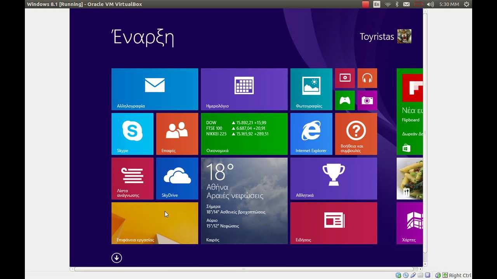Open Λίστα ανάγνωσης reading list tile
This screenshot has width=497, height=279.
tap(132, 178)
